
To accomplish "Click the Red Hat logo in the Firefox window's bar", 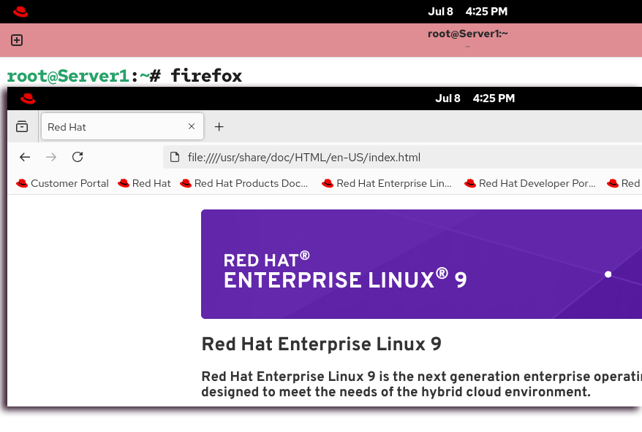I will 28,98.
